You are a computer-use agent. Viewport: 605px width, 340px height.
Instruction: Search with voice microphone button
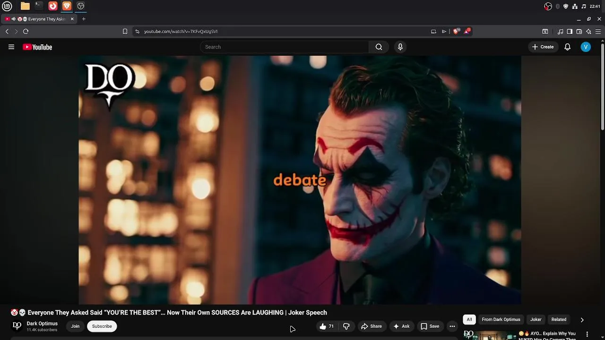[400, 47]
